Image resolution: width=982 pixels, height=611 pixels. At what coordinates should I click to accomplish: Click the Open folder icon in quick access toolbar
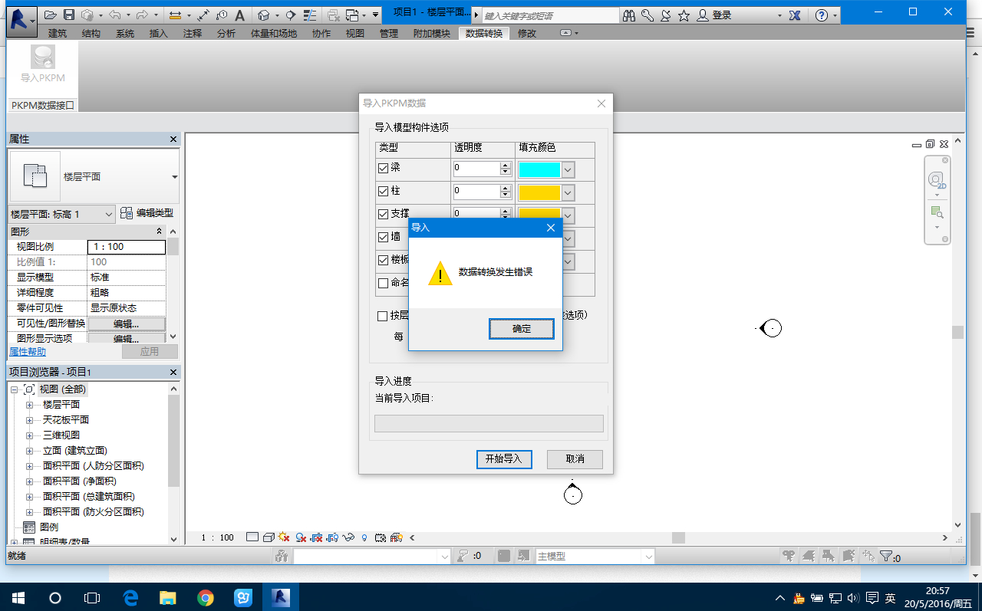click(51, 15)
